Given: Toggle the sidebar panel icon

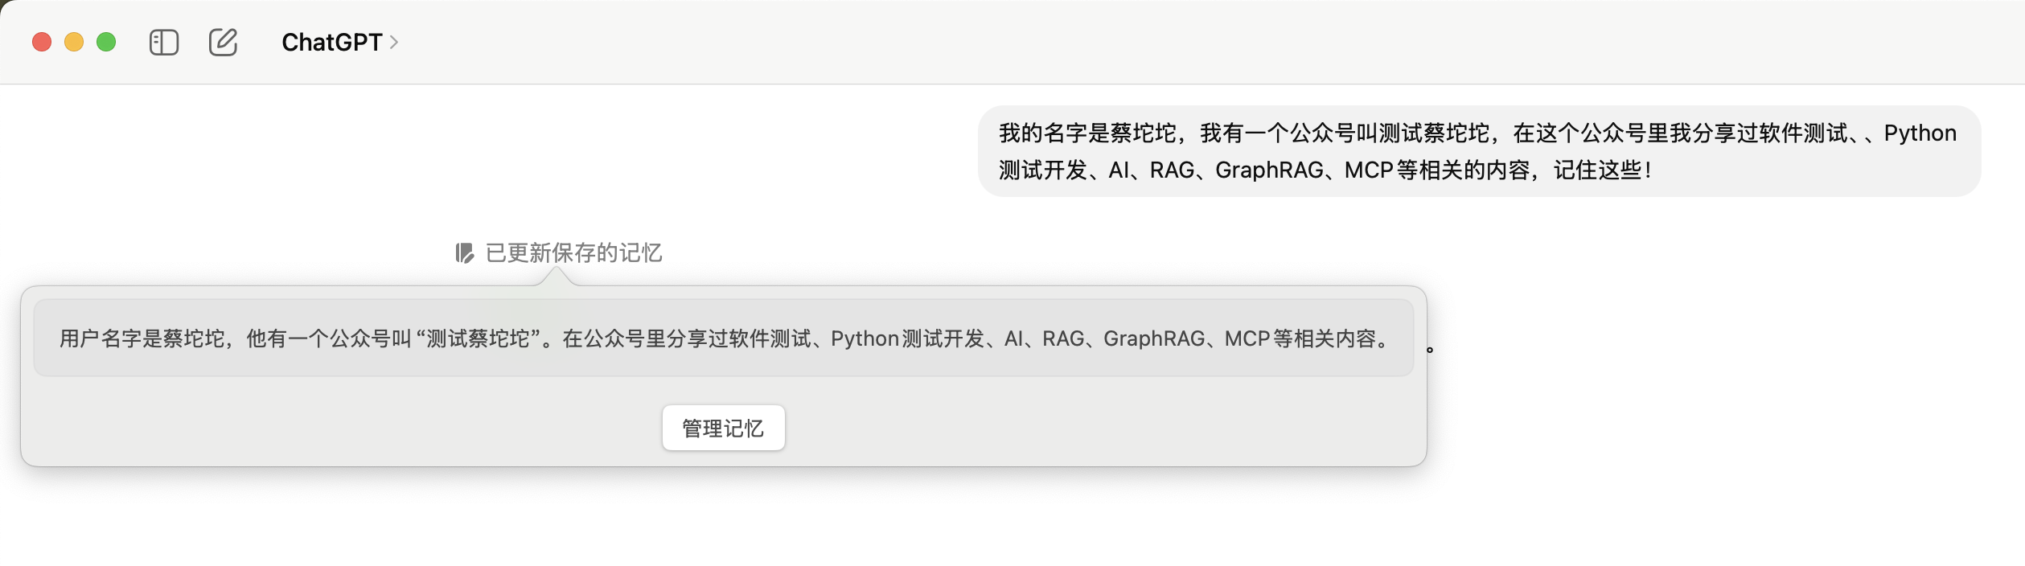Looking at the screenshot, I should click(x=164, y=42).
